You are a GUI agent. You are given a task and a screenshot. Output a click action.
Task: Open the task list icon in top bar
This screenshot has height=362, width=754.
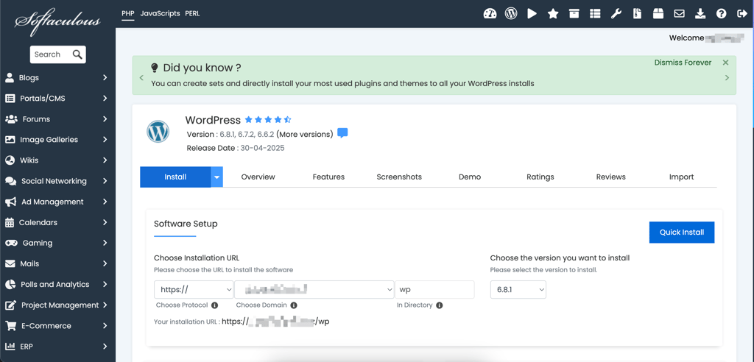pyautogui.click(x=595, y=14)
